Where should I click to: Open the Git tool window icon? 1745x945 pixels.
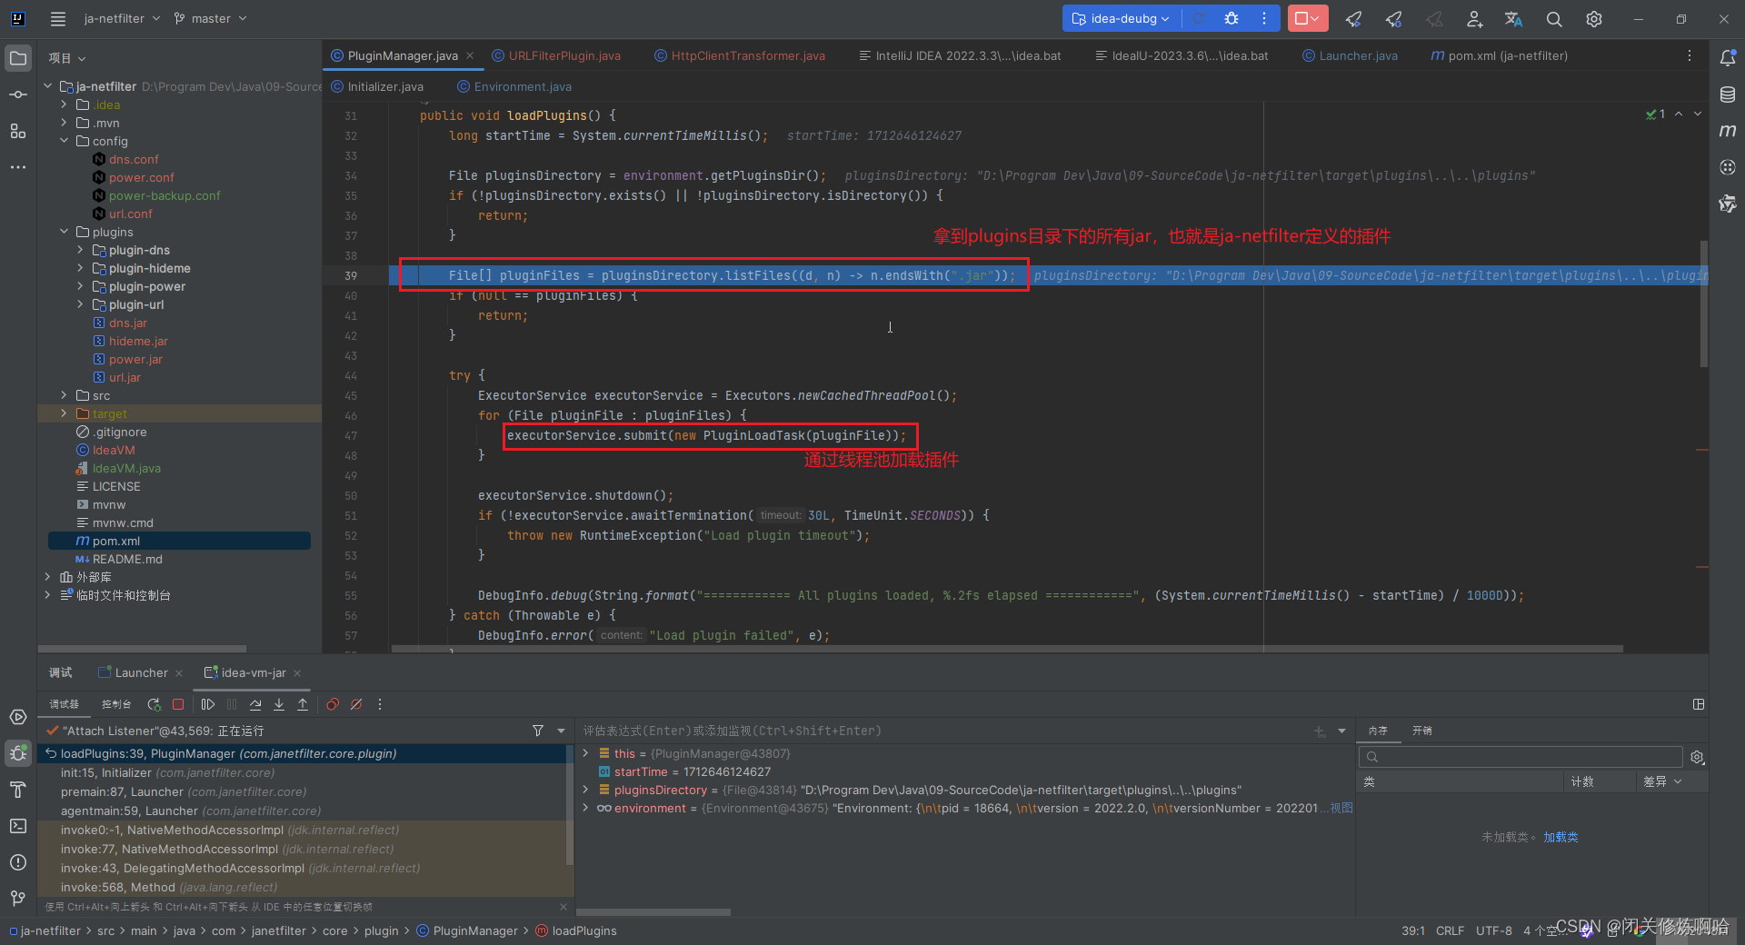pos(18,899)
